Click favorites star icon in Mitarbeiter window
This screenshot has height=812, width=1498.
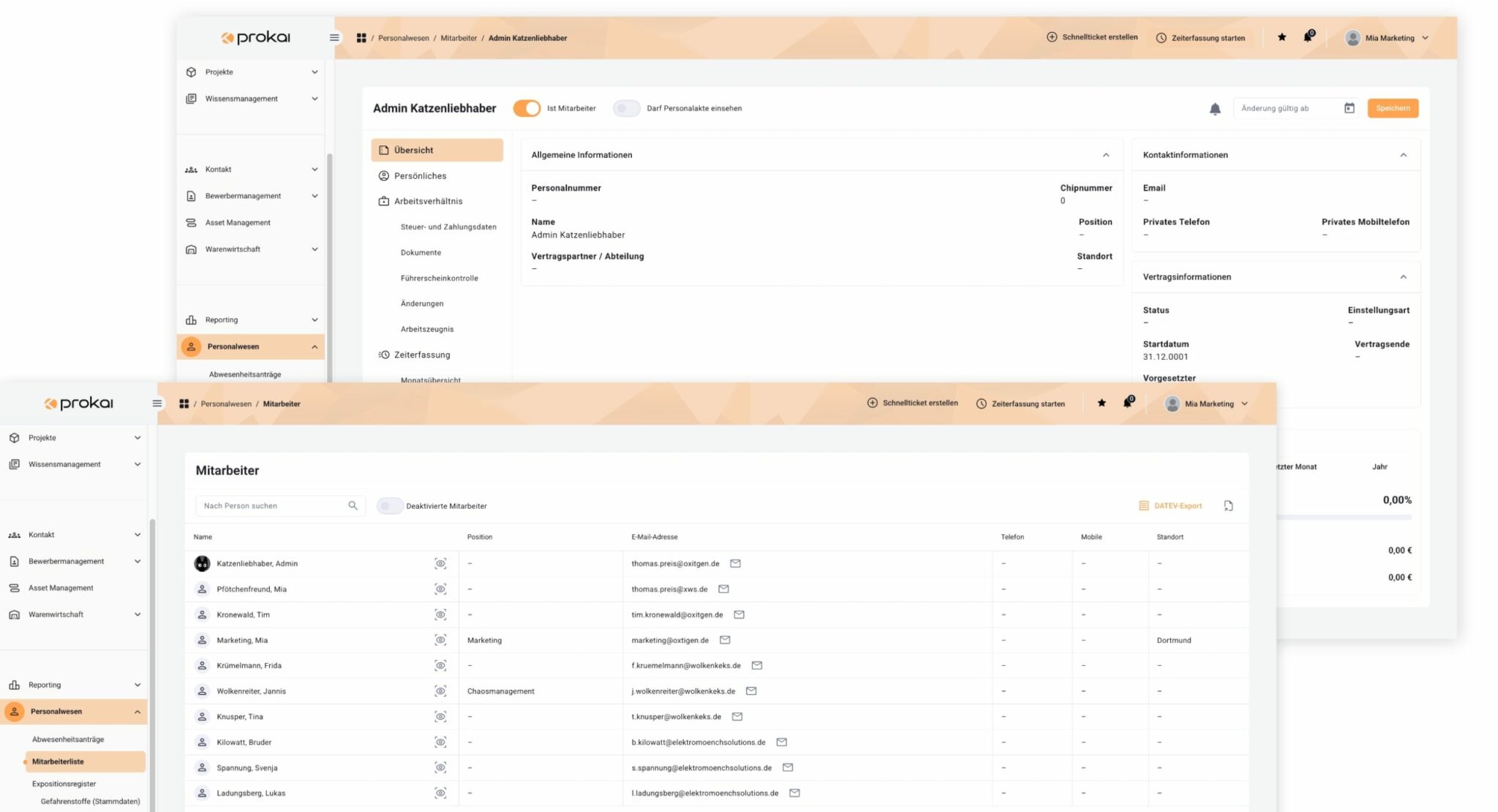point(1102,403)
